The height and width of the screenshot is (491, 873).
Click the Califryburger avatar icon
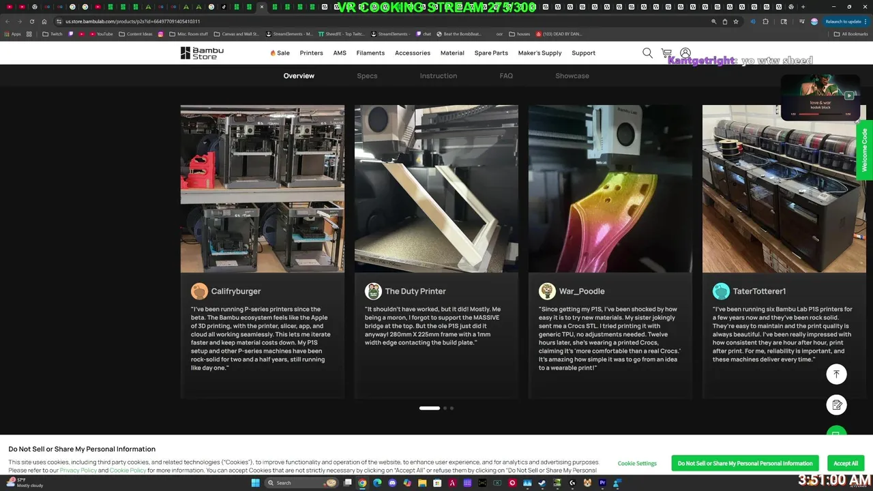(x=199, y=291)
